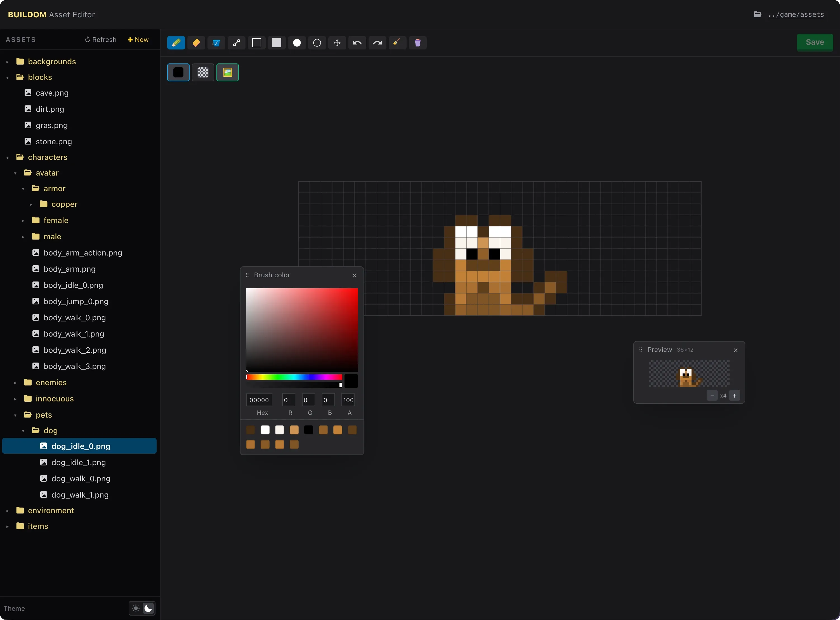Toggle the framed picture preview button
This screenshot has width=840, height=620.
pyautogui.click(x=227, y=72)
